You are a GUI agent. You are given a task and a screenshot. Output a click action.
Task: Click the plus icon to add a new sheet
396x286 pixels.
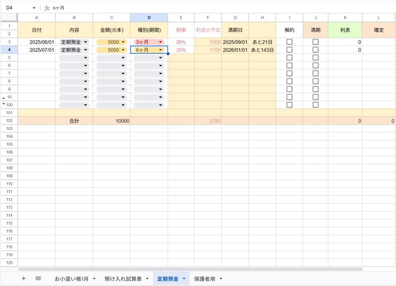pos(24,278)
